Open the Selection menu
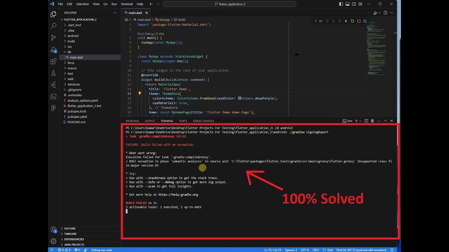This screenshot has height=252, width=449. click(82, 4)
